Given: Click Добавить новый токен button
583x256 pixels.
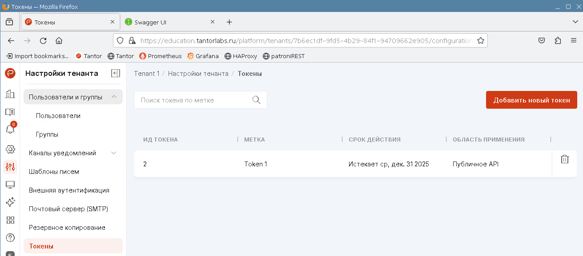Looking at the screenshot, I should point(531,100).
